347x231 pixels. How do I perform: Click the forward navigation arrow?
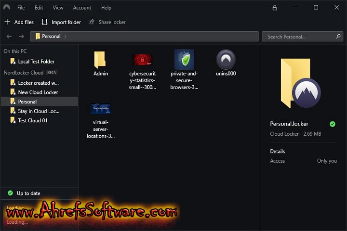coord(21,37)
